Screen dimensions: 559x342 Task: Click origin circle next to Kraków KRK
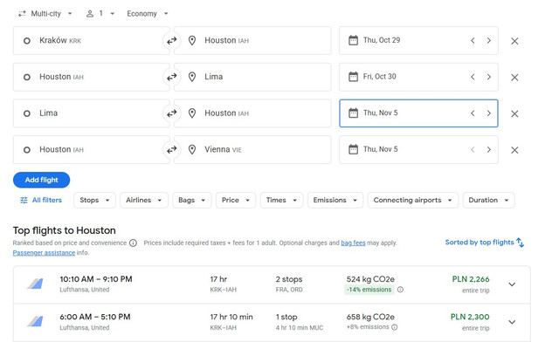pos(27,41)
